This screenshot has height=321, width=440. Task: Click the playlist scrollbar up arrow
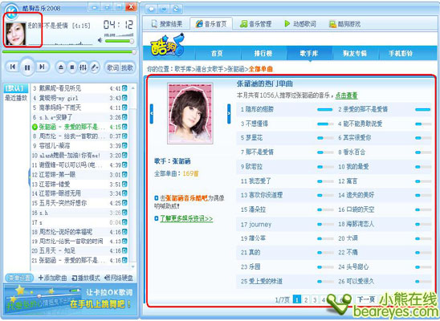133,88
